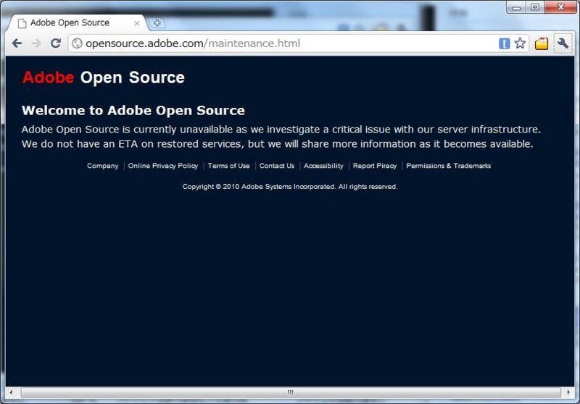Bookmark page with the star icon
Screen dimensions: 580x404
520,43
